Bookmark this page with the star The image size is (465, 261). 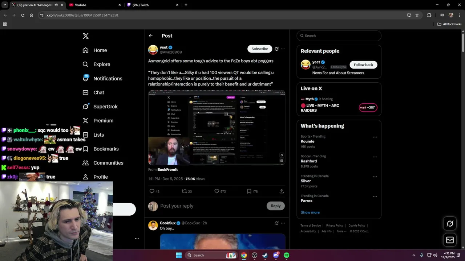point(417,15)
